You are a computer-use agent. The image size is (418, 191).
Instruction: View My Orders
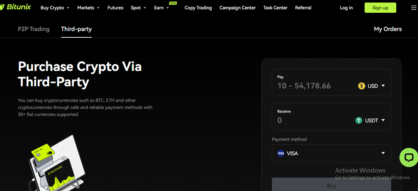[388, 29]
